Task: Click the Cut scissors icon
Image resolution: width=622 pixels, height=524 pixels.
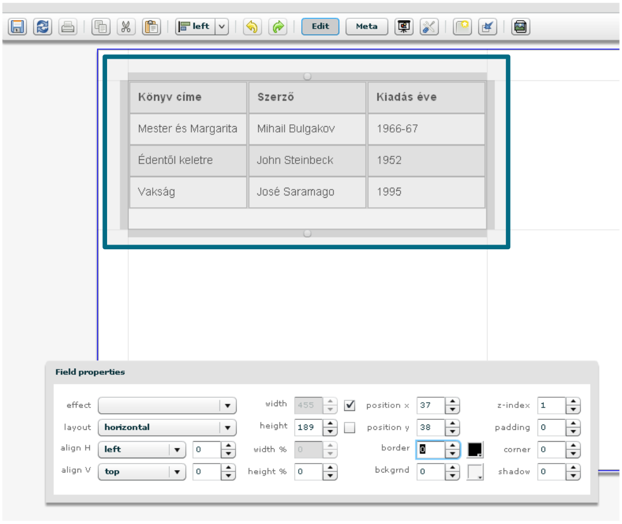Action: tap(126, 27)
